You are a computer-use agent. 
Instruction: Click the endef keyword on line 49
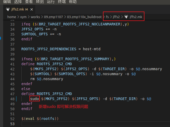click(x=27, y=104)
